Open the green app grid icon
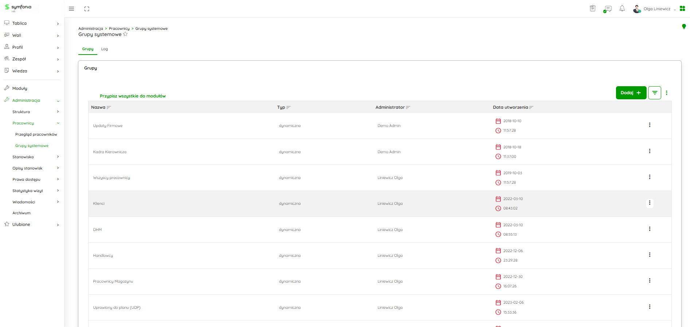 coord(682,8)
